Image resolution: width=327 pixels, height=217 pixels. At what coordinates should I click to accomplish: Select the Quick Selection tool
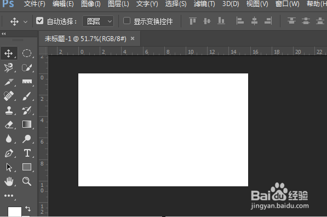click(x=27, y=68)
